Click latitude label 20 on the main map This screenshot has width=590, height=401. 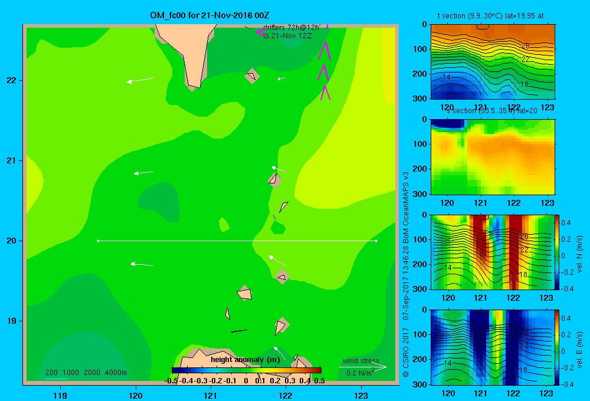[11, 241]
